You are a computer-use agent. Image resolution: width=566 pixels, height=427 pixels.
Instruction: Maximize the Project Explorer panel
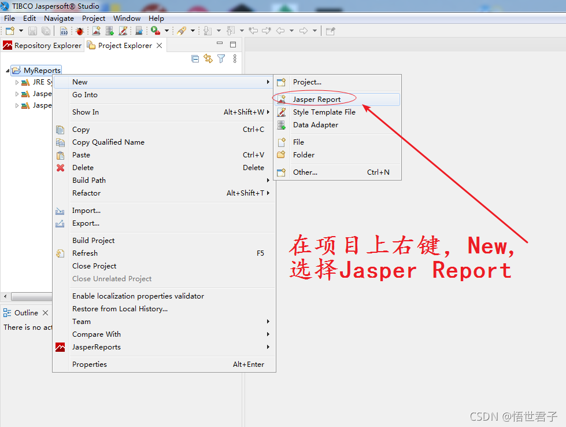(x=233, y=45)
